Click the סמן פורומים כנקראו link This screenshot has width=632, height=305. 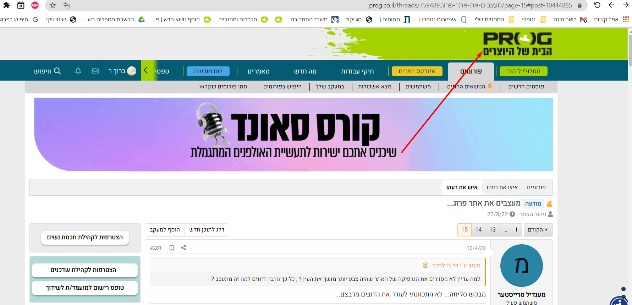pos(223,86)
